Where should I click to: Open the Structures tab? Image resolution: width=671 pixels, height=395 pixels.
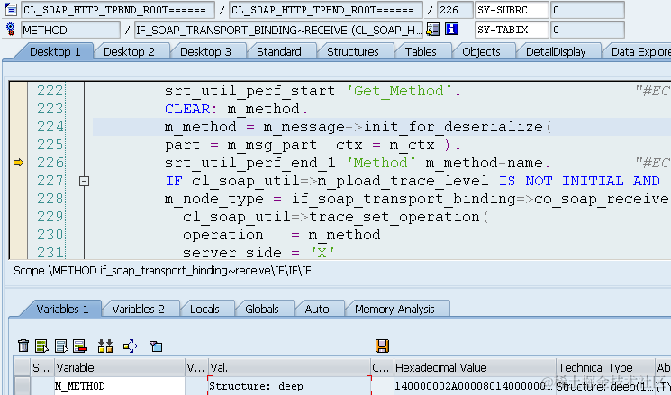(x=353, y=51)
